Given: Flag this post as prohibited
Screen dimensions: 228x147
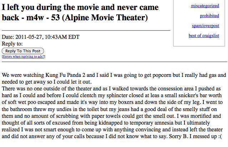Looking at the screenshot, I should click(209, 16).
